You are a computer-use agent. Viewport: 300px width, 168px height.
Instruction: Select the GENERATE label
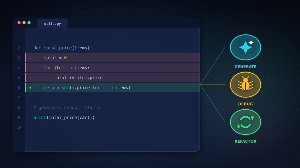click(x=246, y=67)
